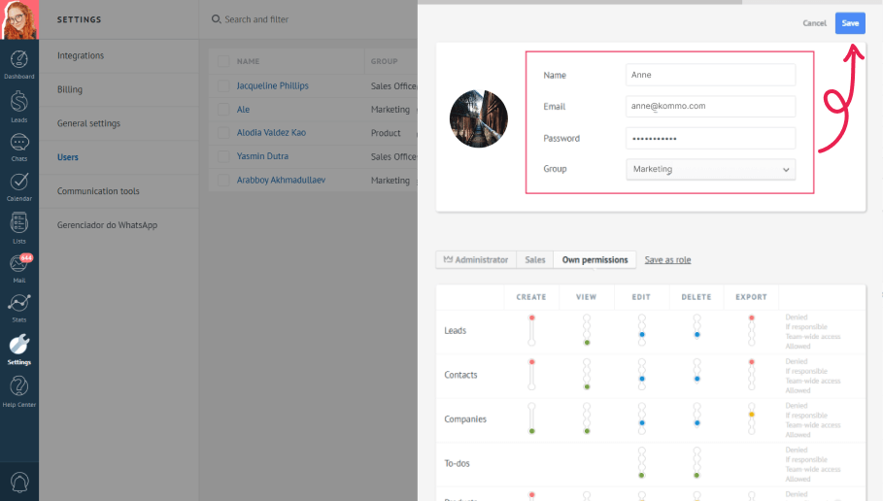Tick the checkbox for Ale
Viewport: 883px width, 501px height.
coord(223,109)
